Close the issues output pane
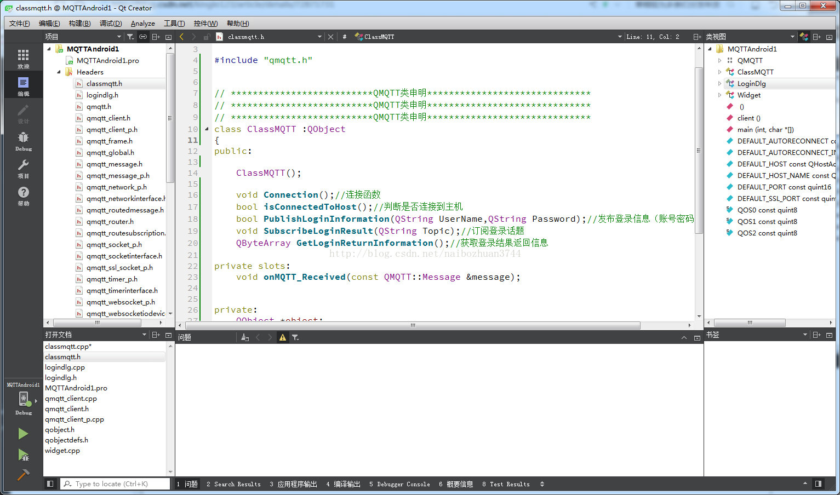The width and height of the screenshot is (840, 495). (x=697, y=337)
